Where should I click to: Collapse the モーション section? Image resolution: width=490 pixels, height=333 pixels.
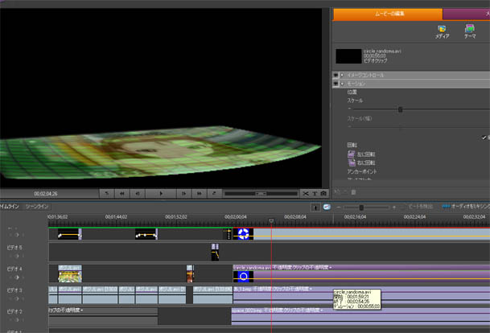click(x=343, y=84)
